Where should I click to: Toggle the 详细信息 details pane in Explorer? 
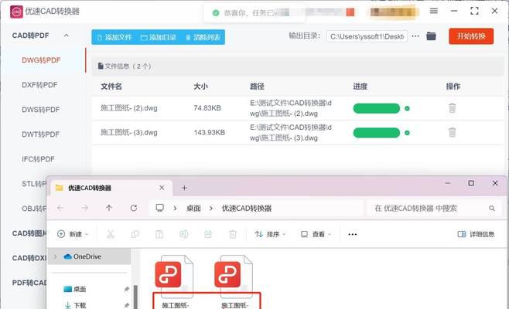[x=476, y=234]
